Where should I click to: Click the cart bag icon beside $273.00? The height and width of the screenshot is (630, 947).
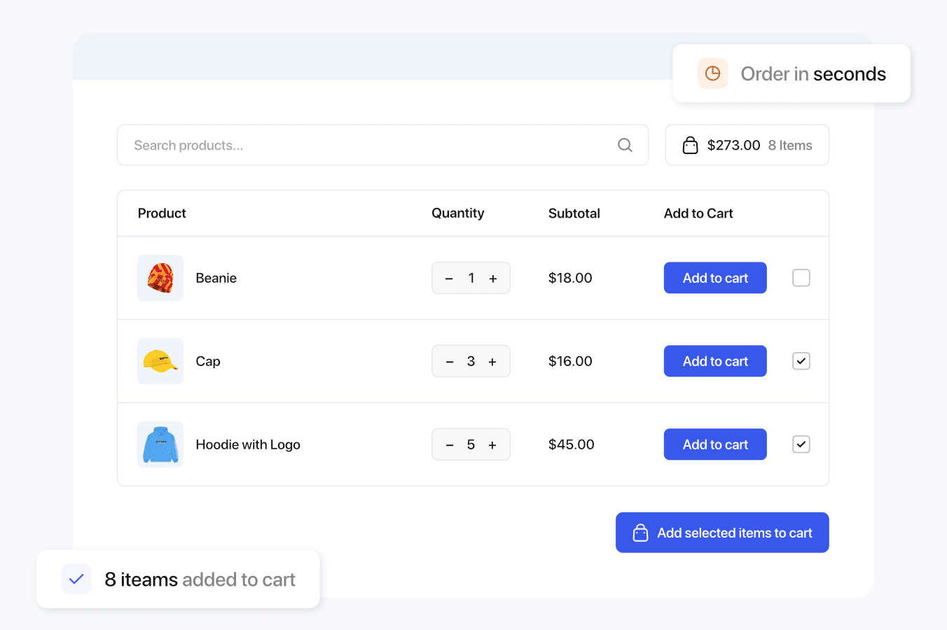click(x=691, y=145)
